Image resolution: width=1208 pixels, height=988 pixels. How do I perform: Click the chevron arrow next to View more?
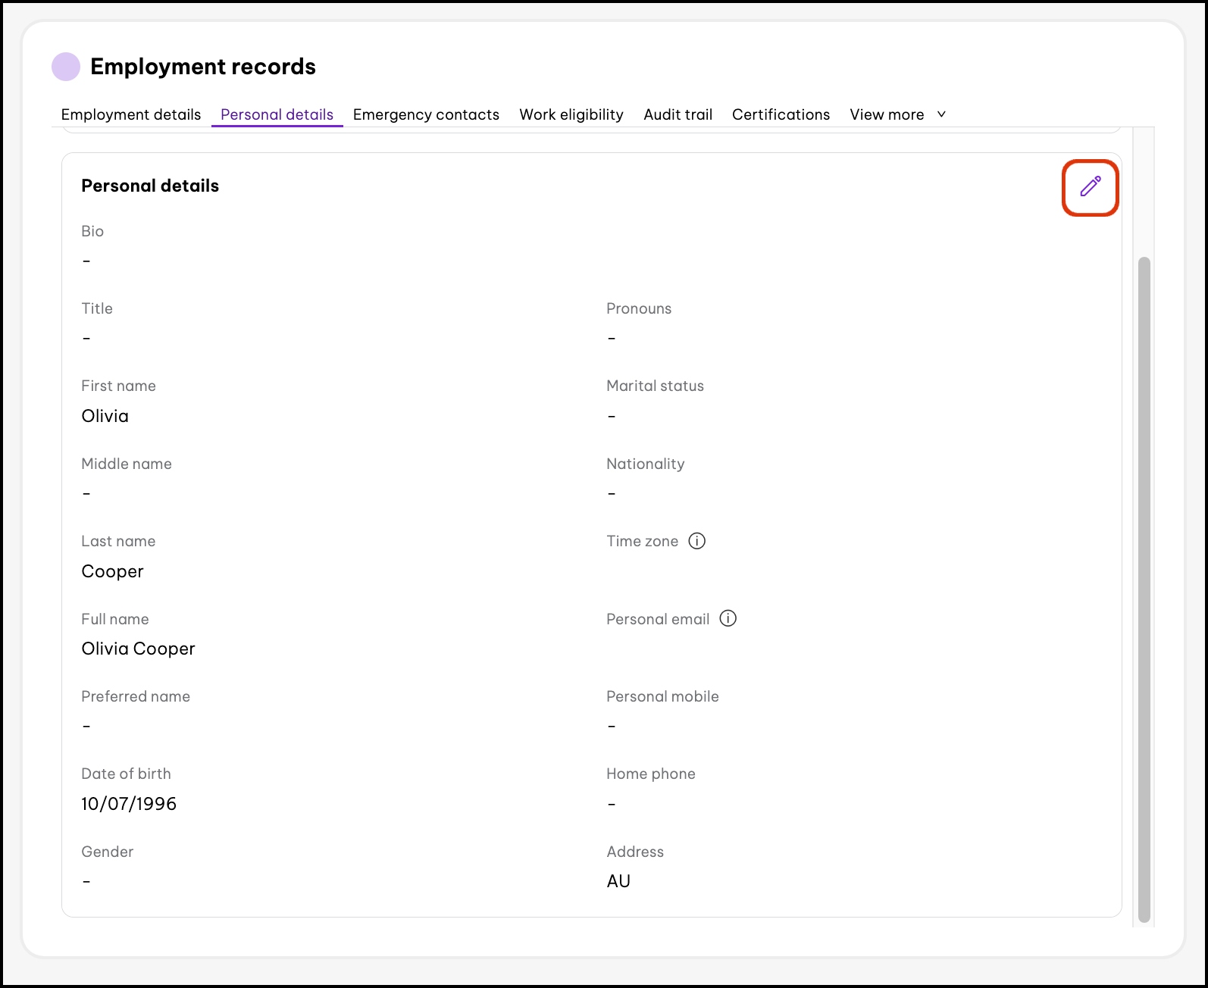941,114
